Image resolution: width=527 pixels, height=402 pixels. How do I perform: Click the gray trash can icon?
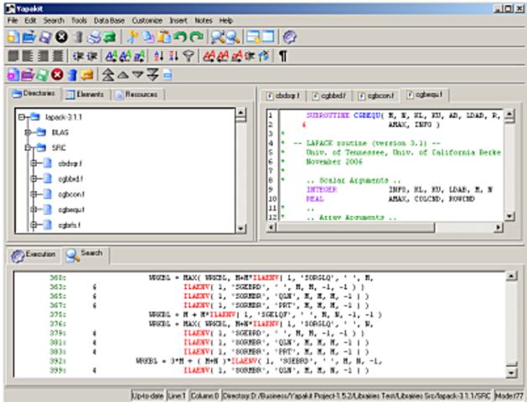(x=78, y=37)
